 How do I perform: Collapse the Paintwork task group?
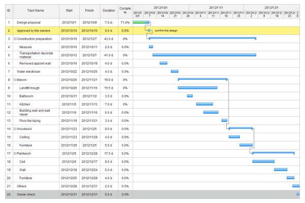15,153
